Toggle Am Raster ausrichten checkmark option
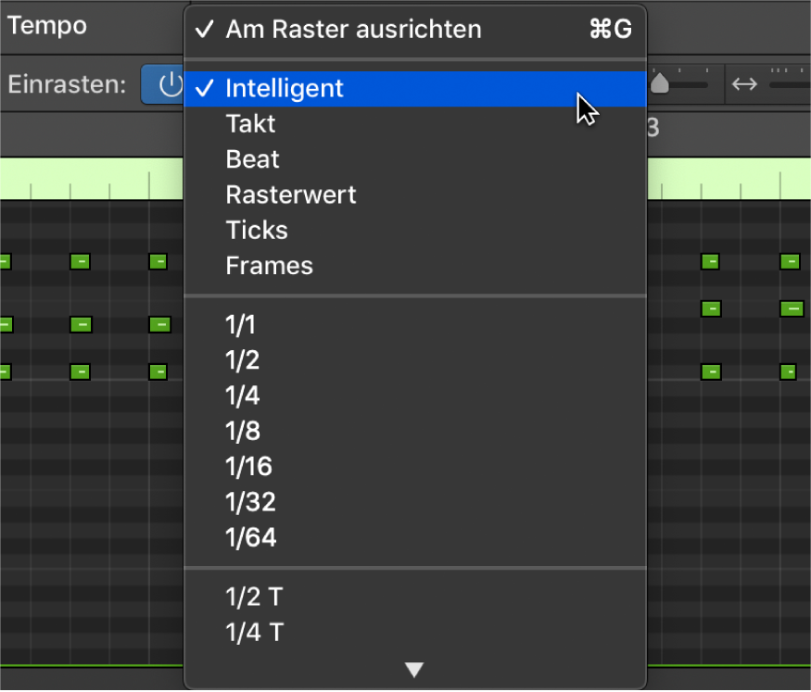Viewport: 811px width, 692px height. [352, 30]
